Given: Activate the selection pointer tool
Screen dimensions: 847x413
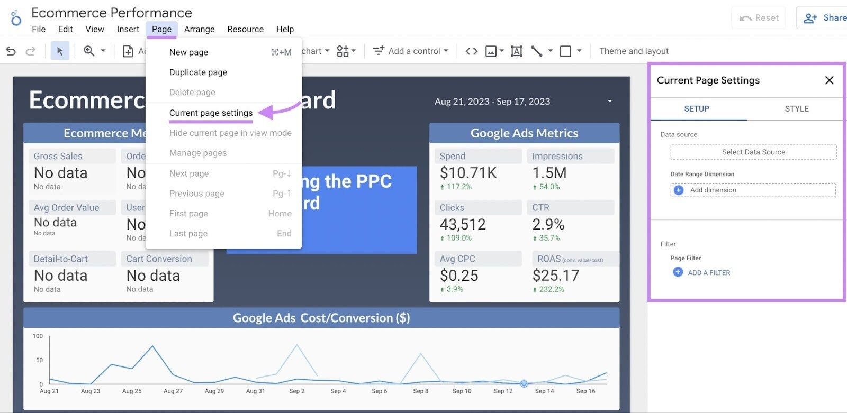Looking at the screenshot, I should click(x=60, y=51).
